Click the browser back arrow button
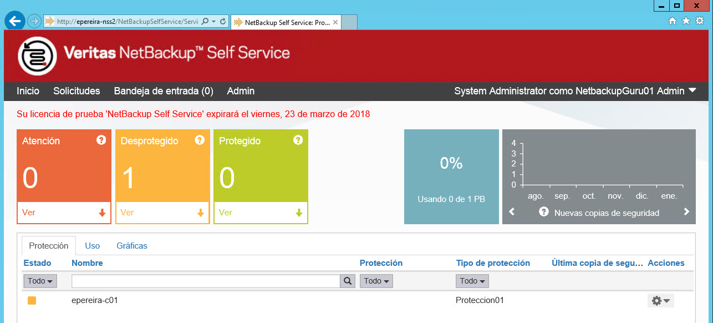713x323 pixels. [x=15, y=21]
